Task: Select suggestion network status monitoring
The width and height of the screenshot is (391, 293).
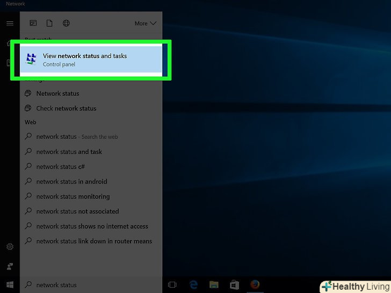Action: (73, 196)
